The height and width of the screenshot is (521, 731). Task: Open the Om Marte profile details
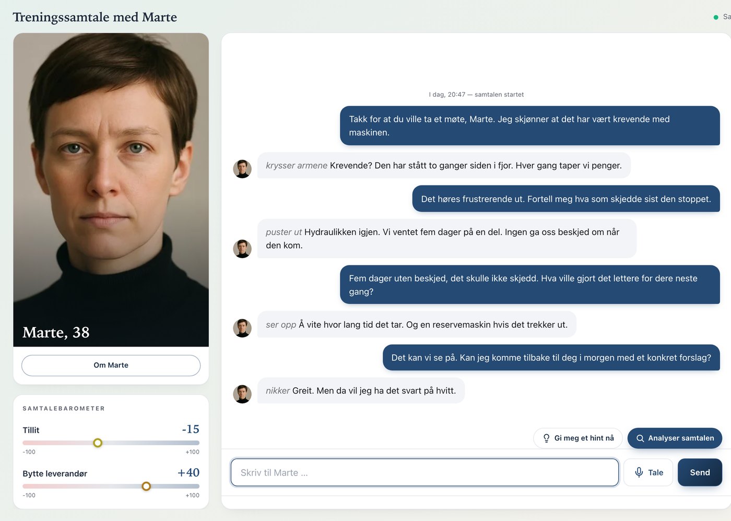point(111,365)
